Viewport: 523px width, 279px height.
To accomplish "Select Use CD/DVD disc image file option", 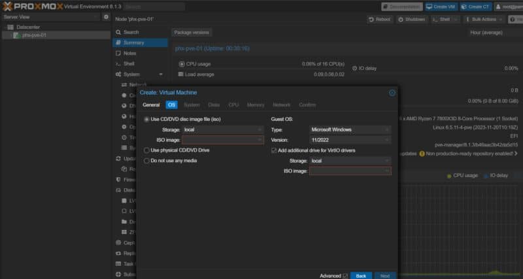I will coord(146,120).
